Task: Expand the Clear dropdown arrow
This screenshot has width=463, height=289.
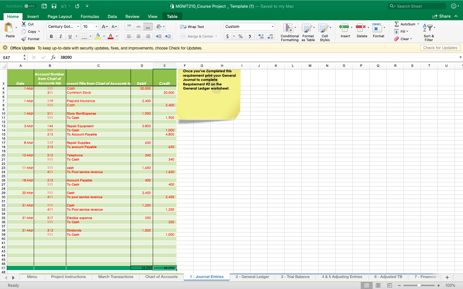Action: [411, 39]
